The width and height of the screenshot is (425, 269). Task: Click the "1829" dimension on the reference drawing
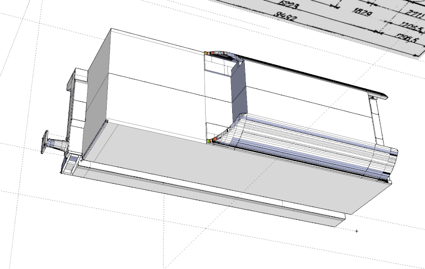363,12
